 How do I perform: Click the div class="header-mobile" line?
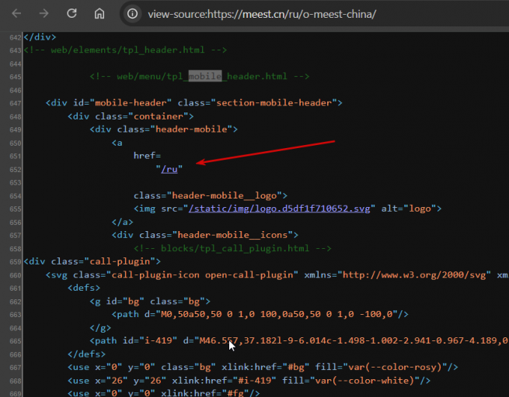pos(164,129)
